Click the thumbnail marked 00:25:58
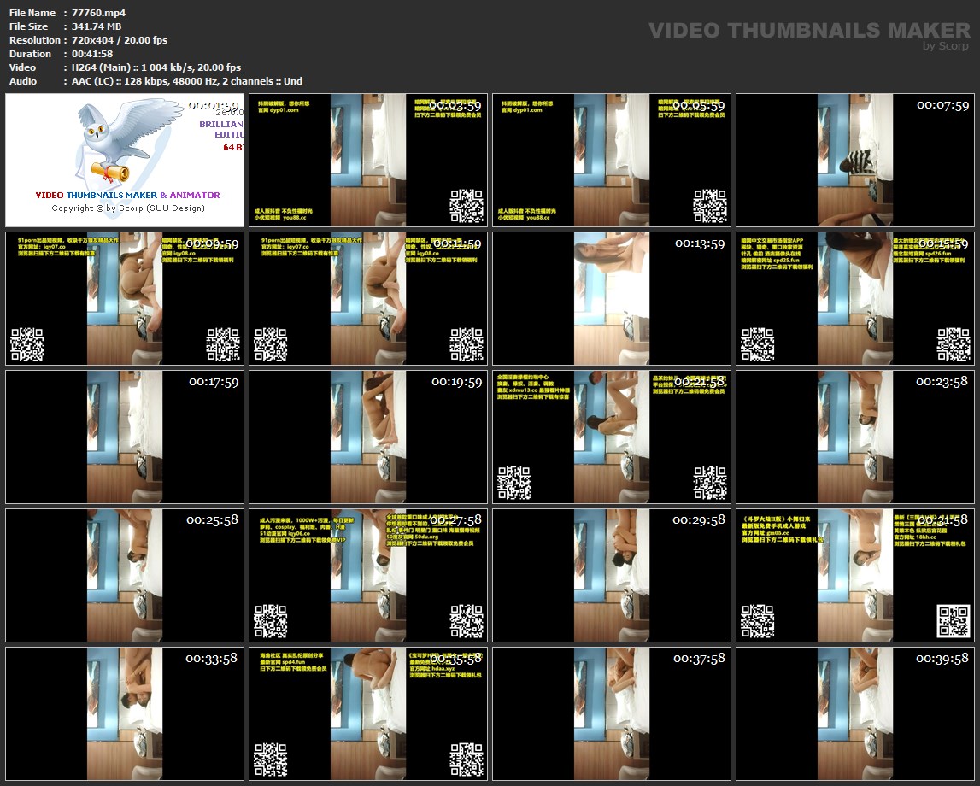This screenshot has height=786, width=980. pos(125,575)
